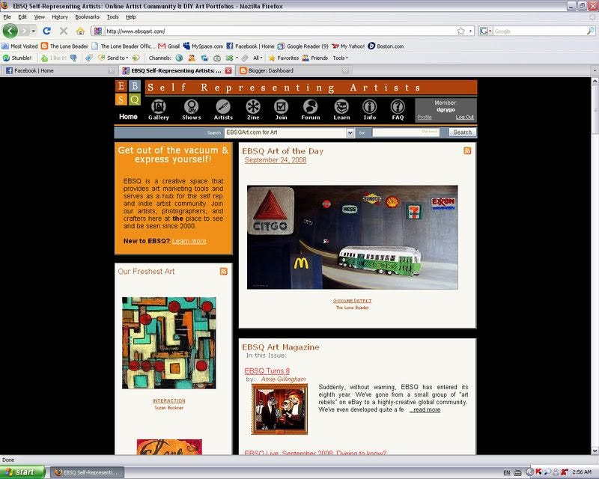Viewport: 599px width, 479px height.
Task: Click the StumbleUpon Stumble! button
Action: point(17,58)
